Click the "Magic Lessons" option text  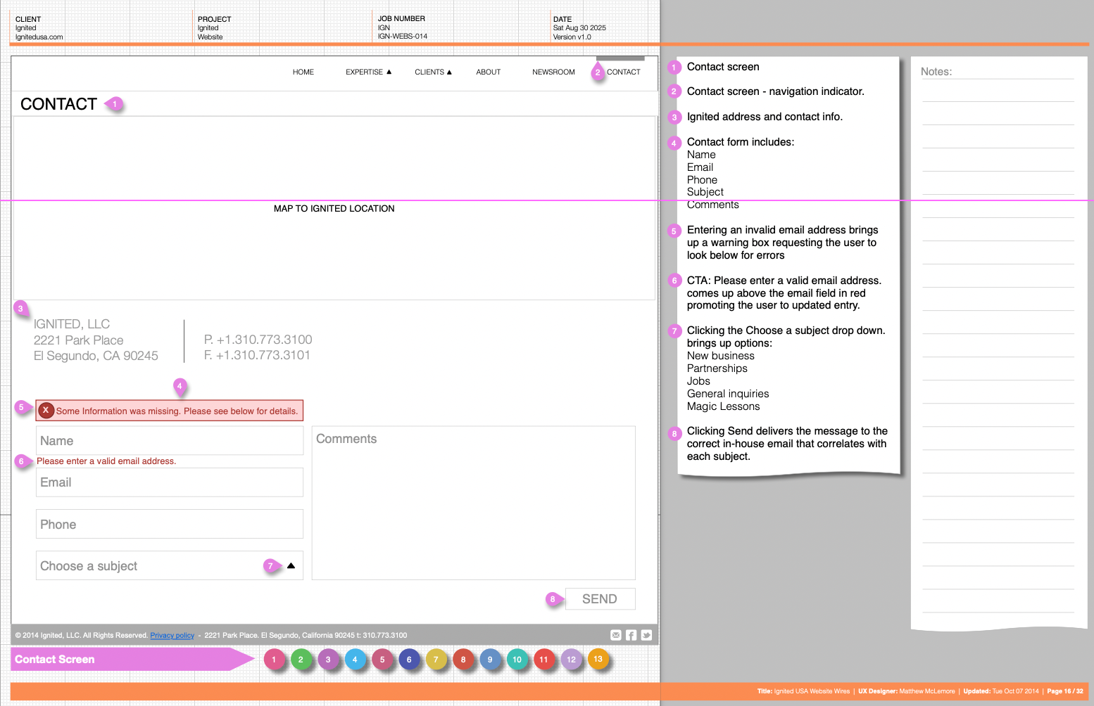pyautogui.click(x=723, y=406)
